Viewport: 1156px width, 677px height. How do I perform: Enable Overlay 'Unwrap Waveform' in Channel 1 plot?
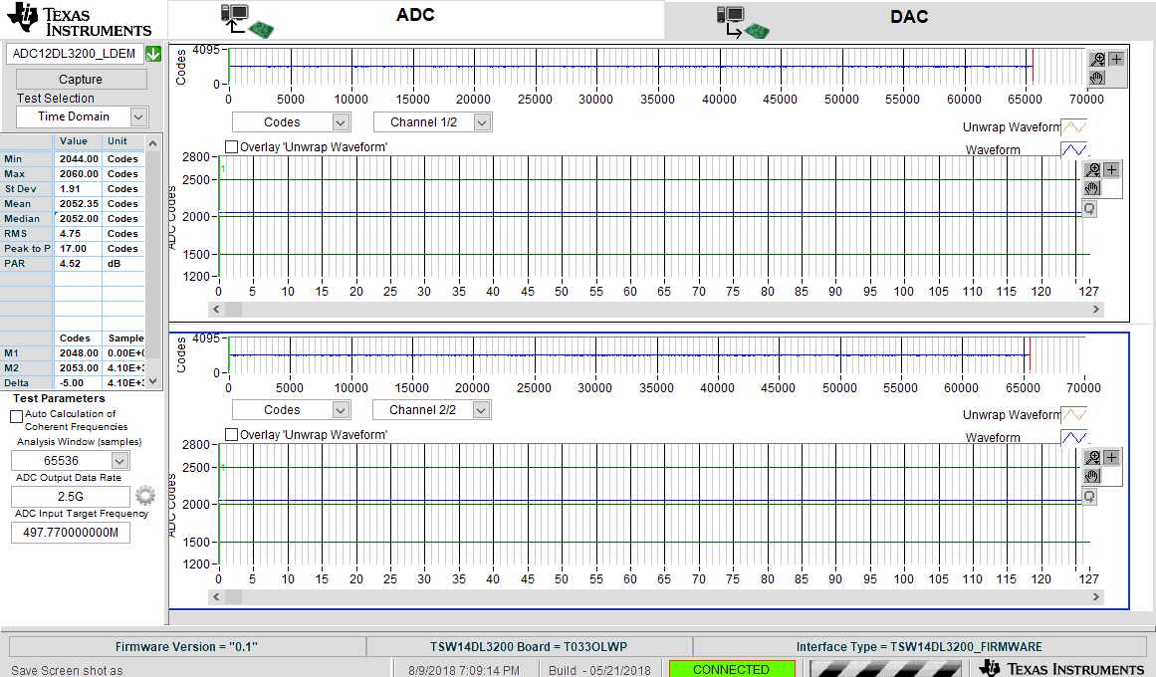point(232,147)
